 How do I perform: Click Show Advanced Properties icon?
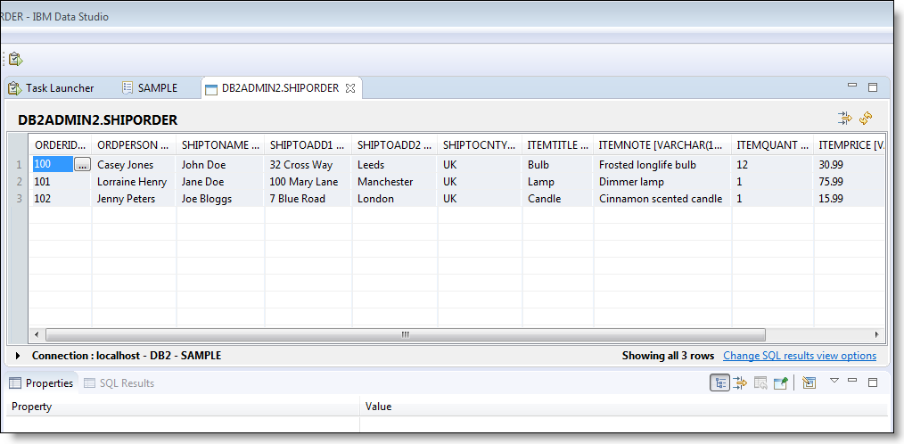[740, 382]
